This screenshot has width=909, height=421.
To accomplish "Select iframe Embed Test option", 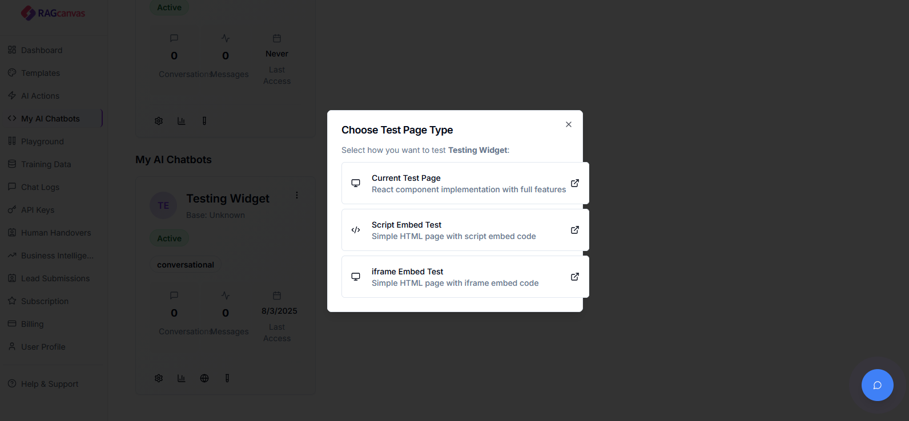I will [x=465, y=277].
